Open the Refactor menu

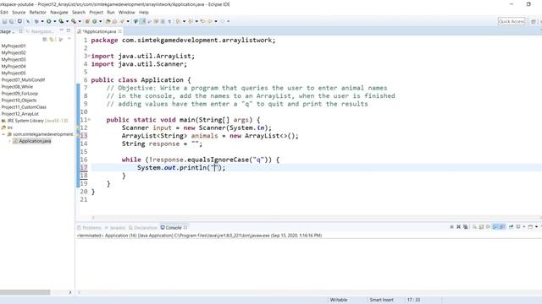[x=37, y=12]
